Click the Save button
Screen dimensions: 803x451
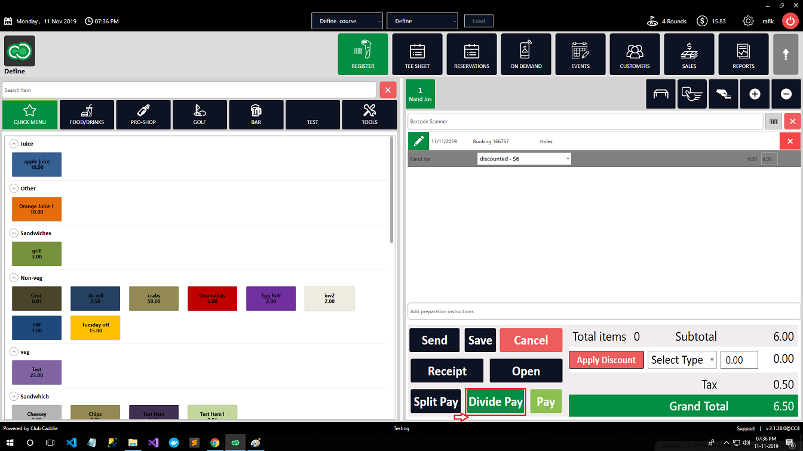click(480, 340)
